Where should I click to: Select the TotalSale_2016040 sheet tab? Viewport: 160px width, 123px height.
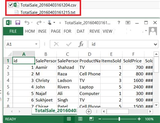pos(54,111)
